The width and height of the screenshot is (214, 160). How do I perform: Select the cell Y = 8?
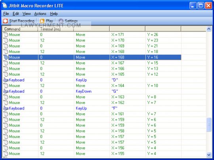(x=151, y=97)
